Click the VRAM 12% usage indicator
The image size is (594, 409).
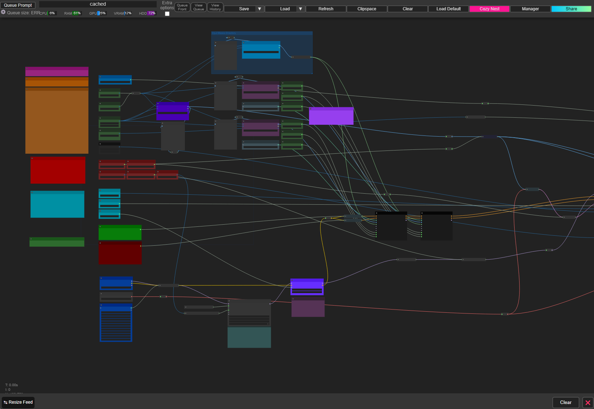pos(123,13)
